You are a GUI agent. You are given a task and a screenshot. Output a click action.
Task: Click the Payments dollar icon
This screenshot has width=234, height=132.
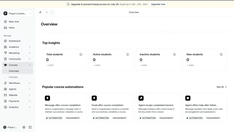click(5, 101)
